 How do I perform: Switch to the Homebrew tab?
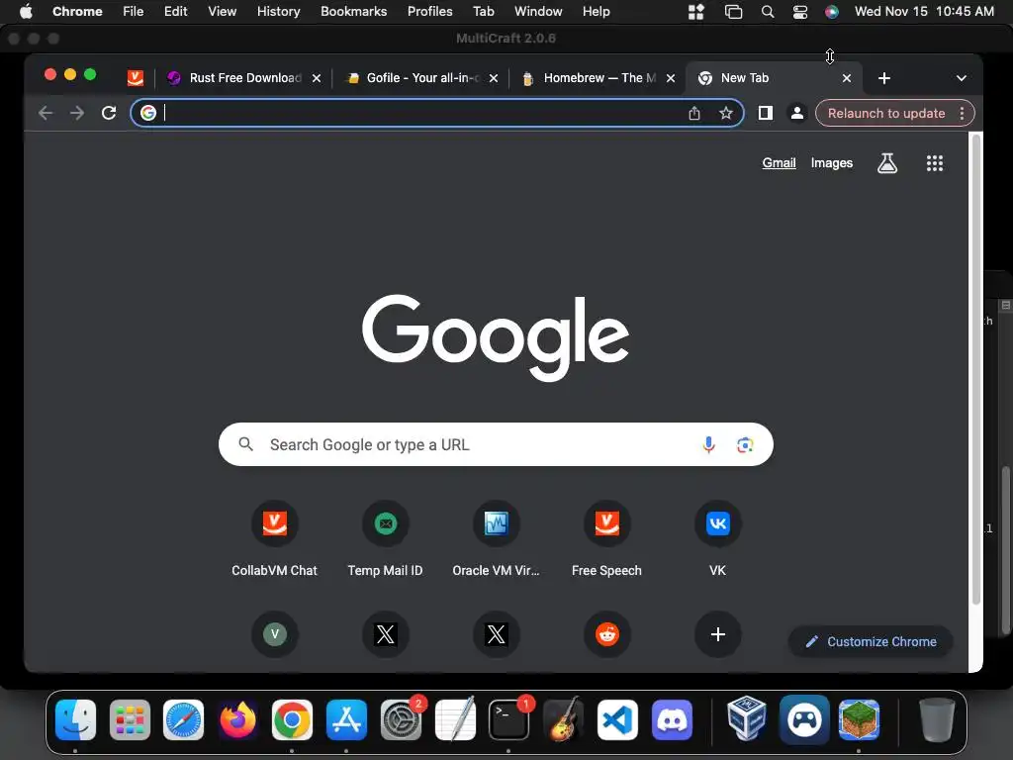[x=599, y=78]
